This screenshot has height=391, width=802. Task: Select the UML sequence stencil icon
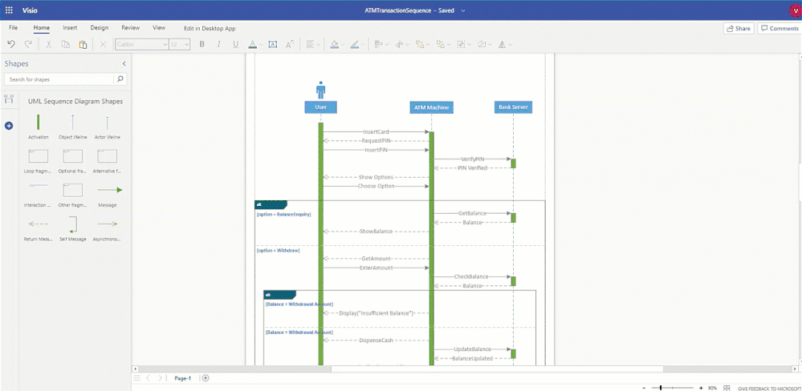point(9,99)
